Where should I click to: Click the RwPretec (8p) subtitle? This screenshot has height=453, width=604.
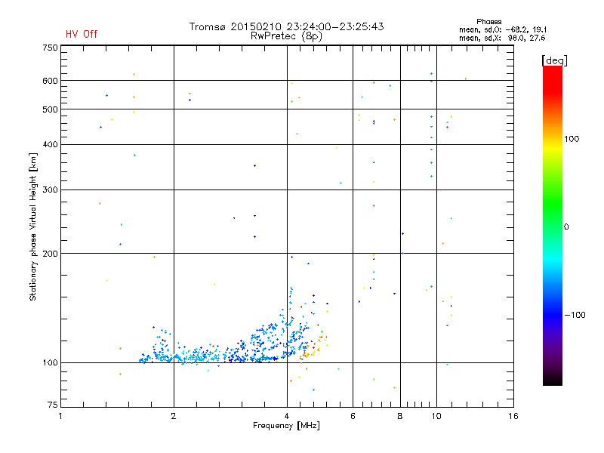point(286,35)
